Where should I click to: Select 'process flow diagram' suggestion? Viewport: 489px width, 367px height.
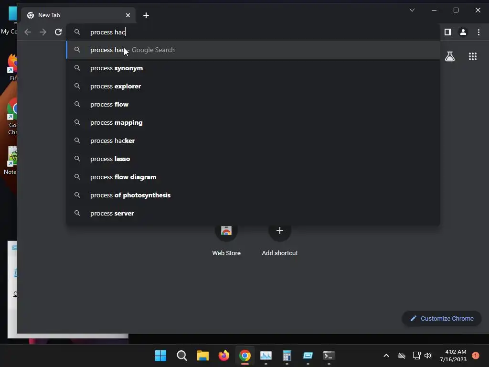coord(253,177)
